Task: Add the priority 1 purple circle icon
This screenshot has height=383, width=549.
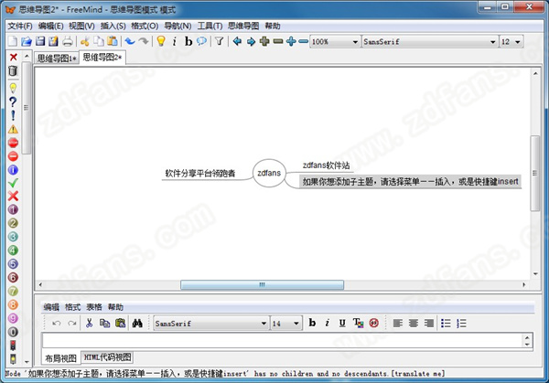Action: click(13, 210)
